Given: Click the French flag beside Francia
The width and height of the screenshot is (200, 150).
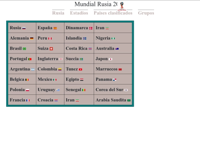Looking at the screenshot, I should (28, 100).
